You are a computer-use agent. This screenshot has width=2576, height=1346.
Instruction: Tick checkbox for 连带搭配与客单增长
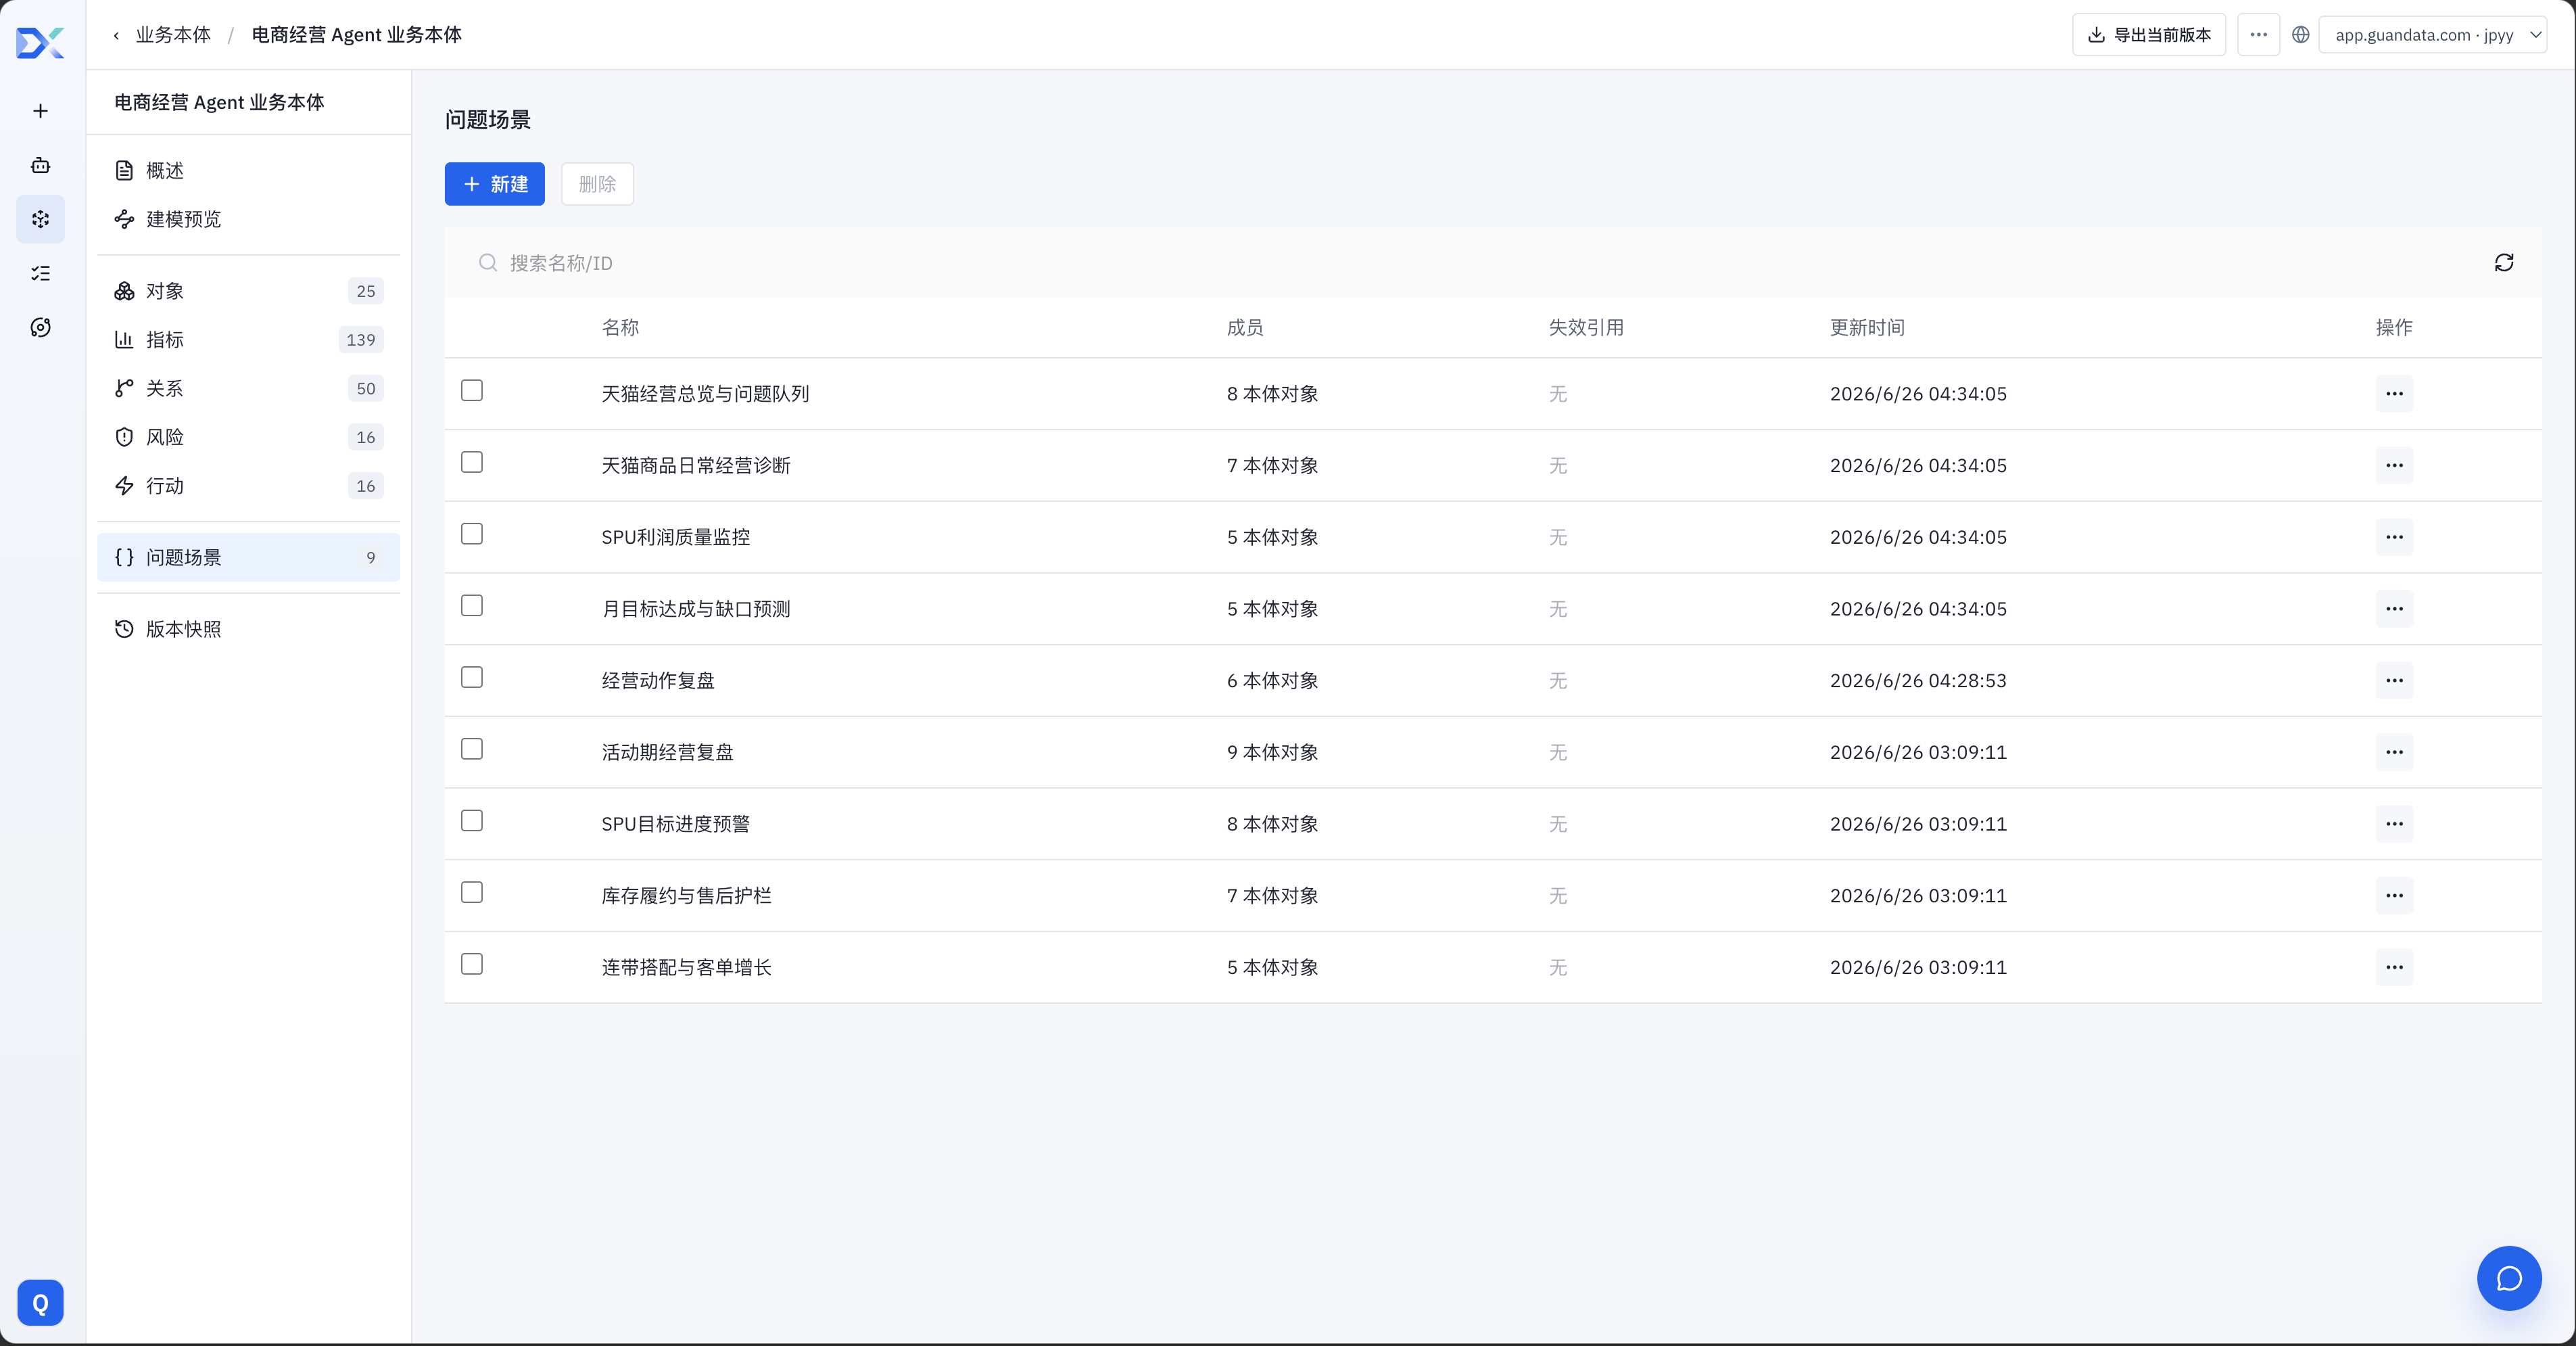472,965
